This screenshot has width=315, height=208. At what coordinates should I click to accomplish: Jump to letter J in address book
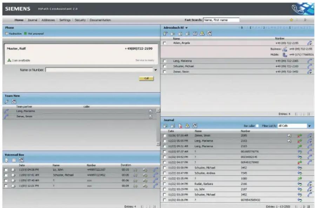coord(264,28)
